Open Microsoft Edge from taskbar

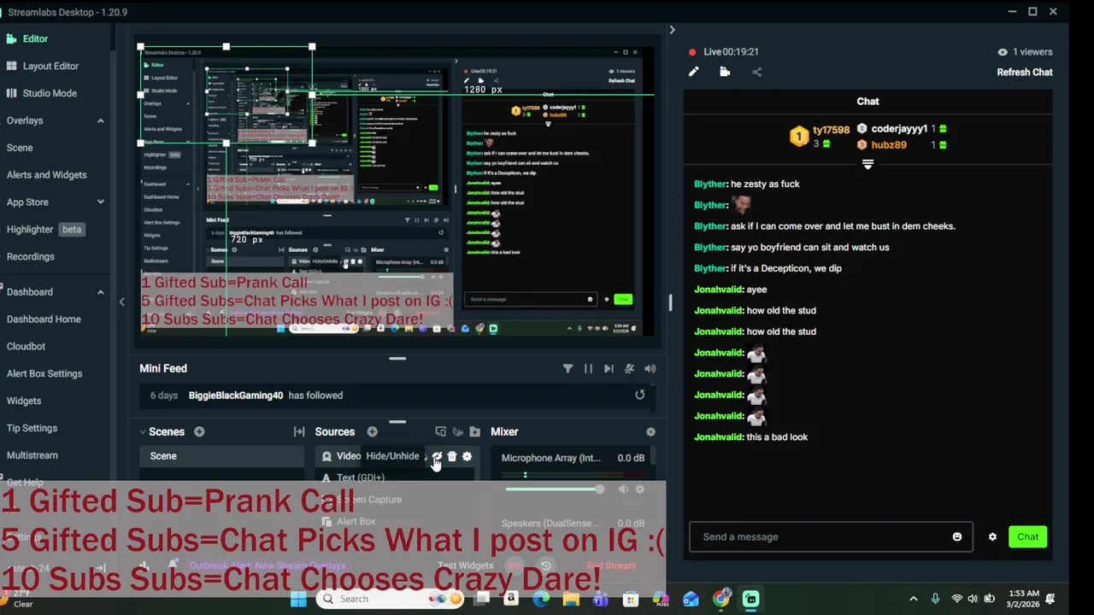[541, 599]
